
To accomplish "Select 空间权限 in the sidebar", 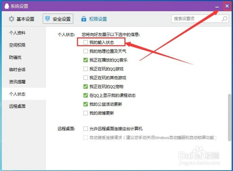I will [x=24, y=45].
